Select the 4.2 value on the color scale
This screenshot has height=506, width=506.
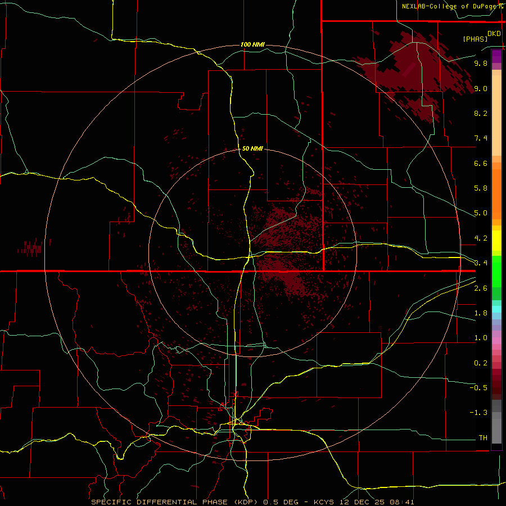click(481, 238)
